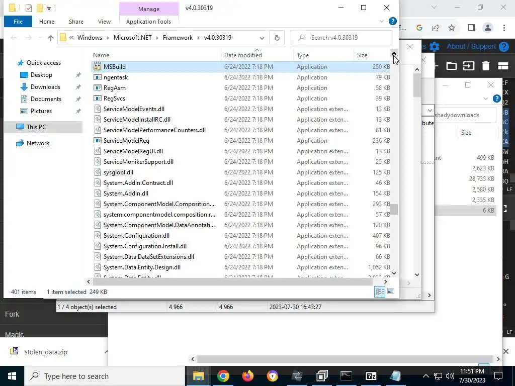Select the Application Tools tab

pos(148,22)
